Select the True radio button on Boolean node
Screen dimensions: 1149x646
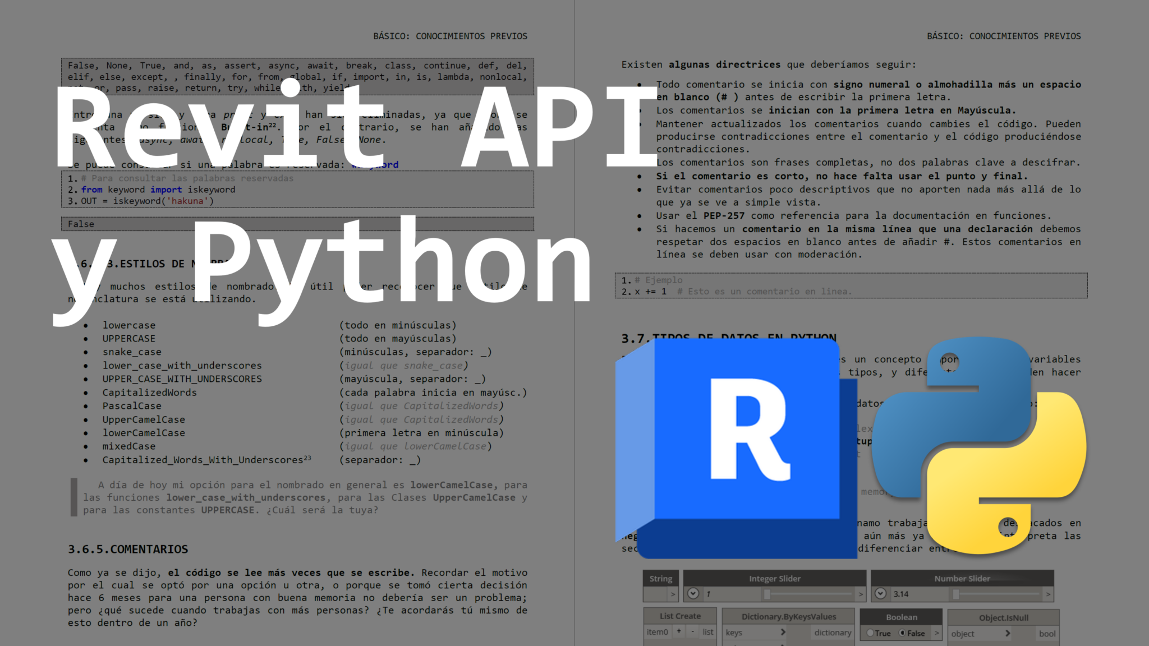(871, 633)
